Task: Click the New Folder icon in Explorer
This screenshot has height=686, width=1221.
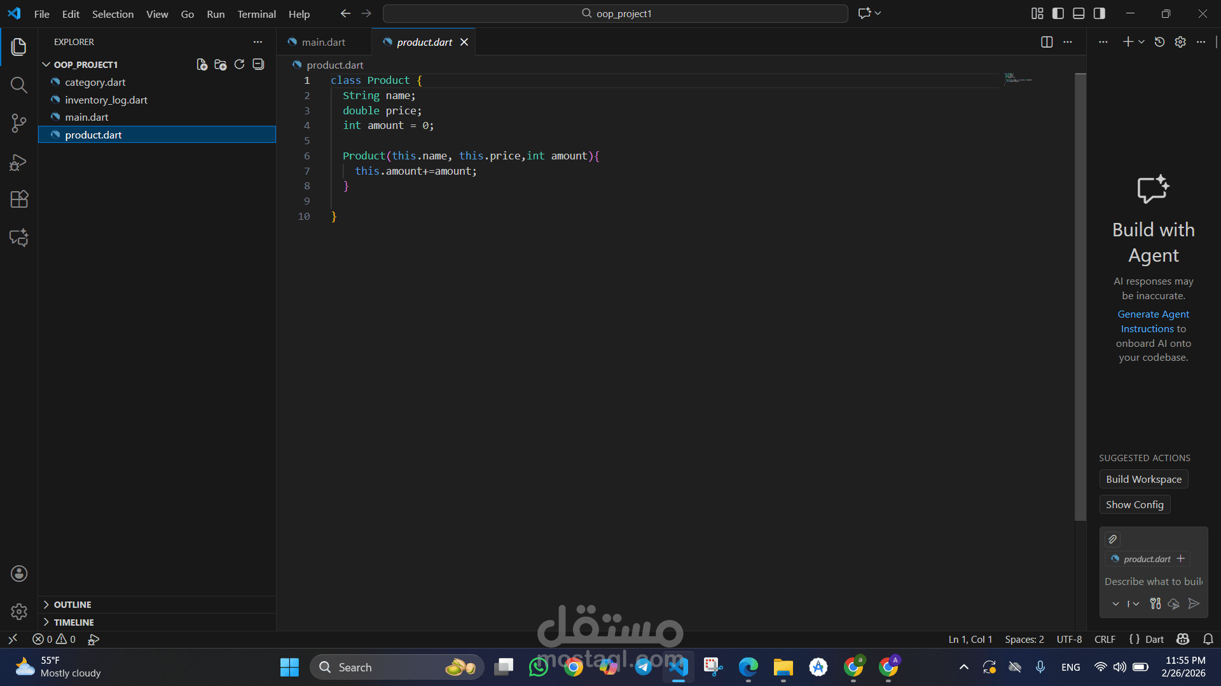Action: (x=221, y=64)
